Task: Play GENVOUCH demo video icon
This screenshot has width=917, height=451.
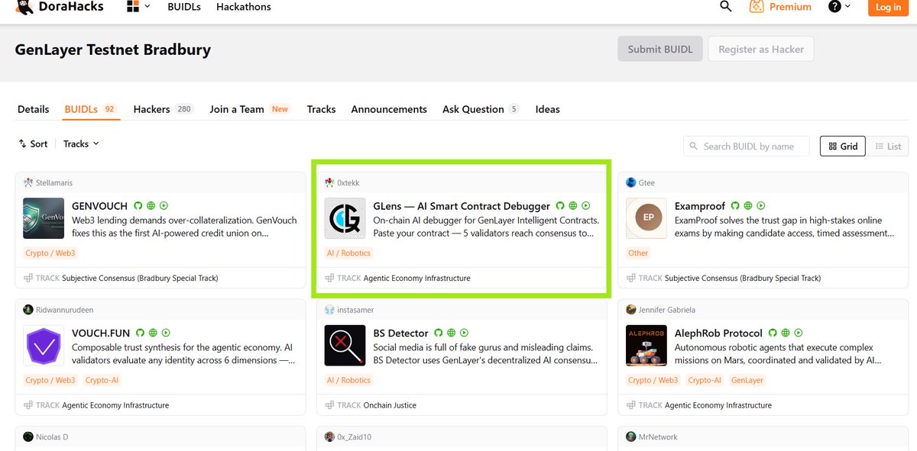Action: pyautogui.click(x=164, y=206)
